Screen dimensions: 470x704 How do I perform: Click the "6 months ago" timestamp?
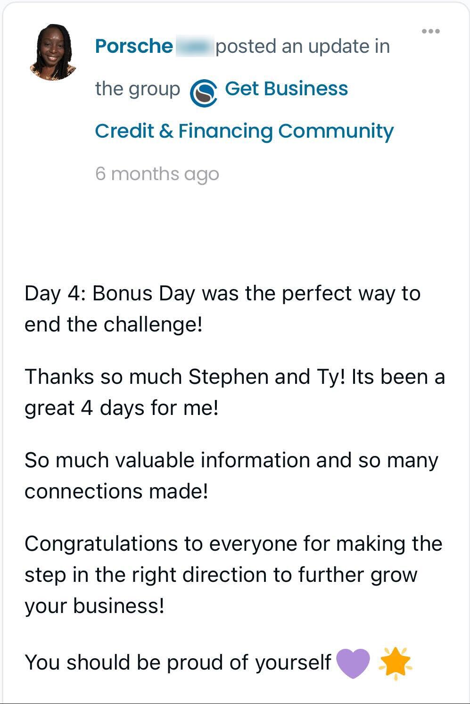point(157,174)
